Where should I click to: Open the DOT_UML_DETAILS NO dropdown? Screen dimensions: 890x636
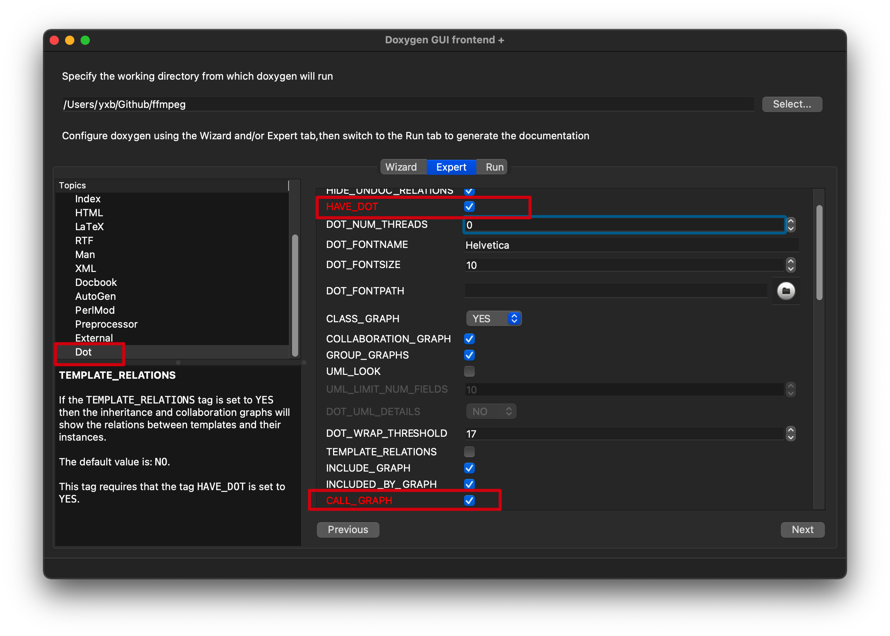pos(491,412)
